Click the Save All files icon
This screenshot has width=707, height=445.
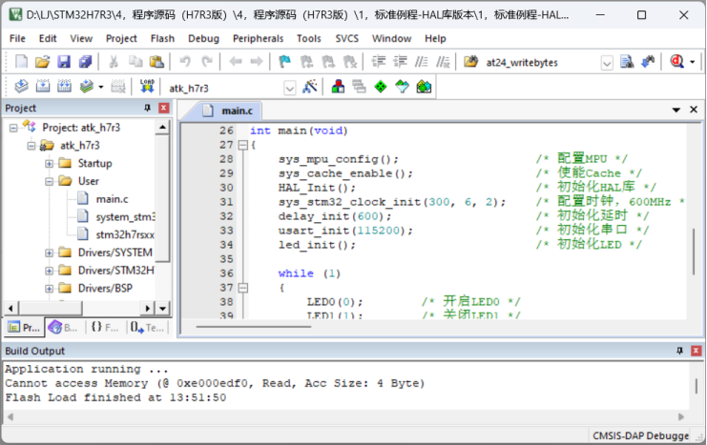click(85, 62)
